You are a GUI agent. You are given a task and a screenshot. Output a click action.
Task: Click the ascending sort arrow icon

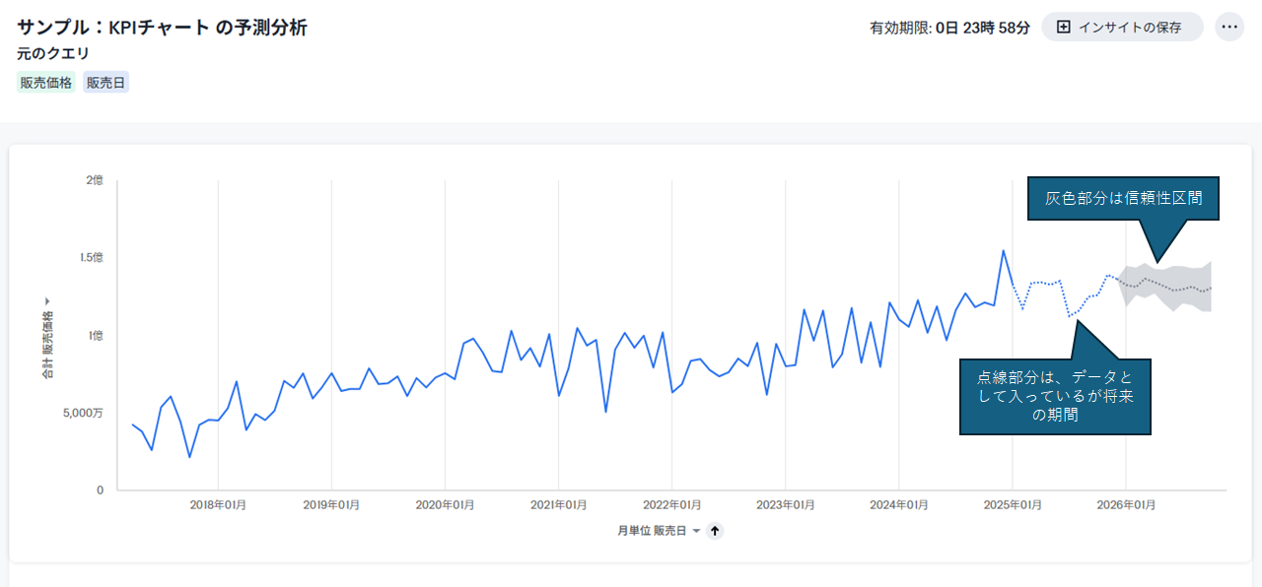(716, 531)
